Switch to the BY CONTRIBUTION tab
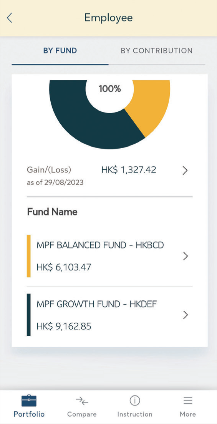Screen dimensions: 217x424 [x=157, y=51]
